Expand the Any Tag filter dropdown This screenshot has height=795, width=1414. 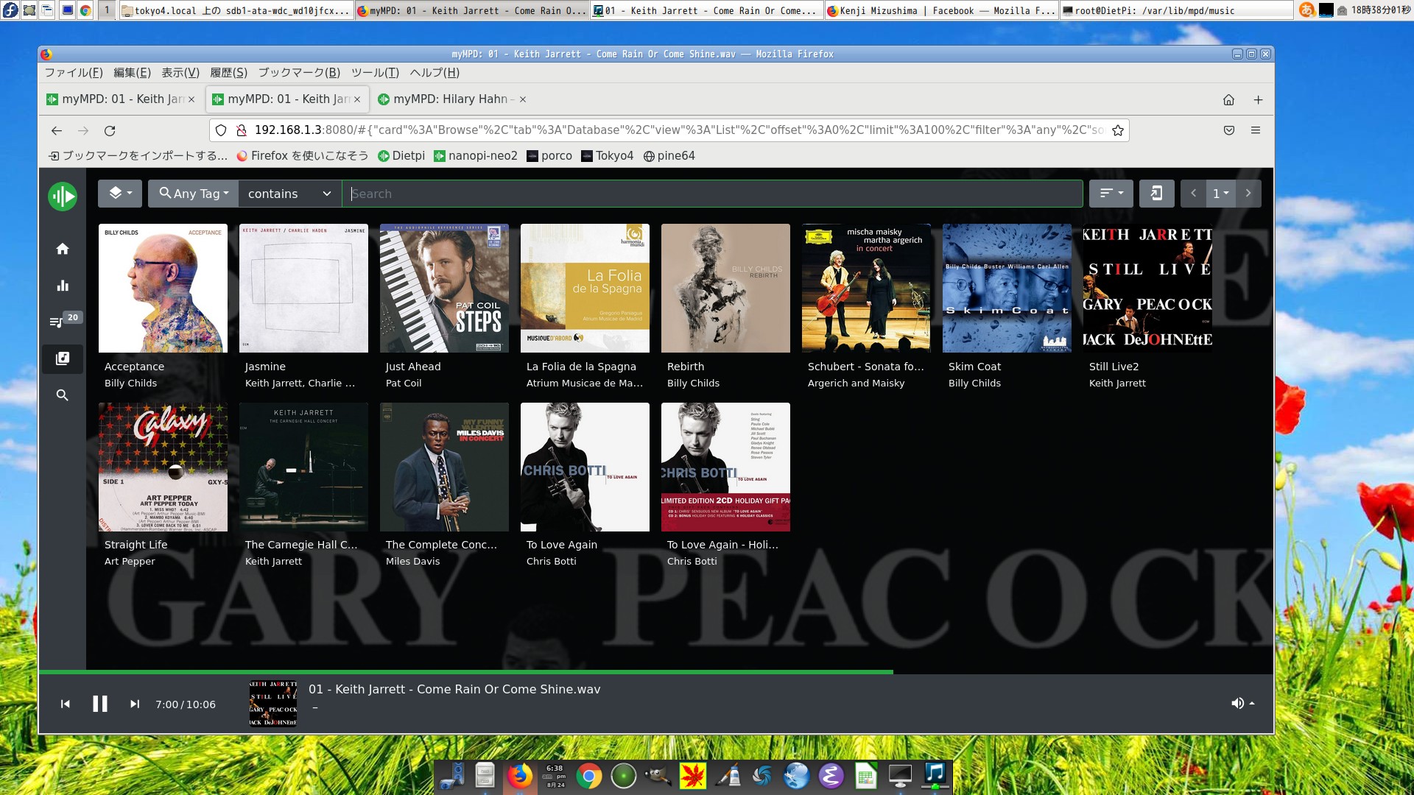click(194, 194)
